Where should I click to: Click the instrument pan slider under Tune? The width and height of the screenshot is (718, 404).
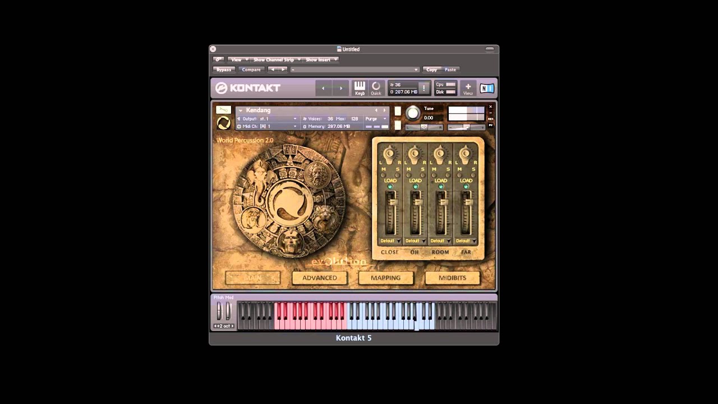click(424, 127)
